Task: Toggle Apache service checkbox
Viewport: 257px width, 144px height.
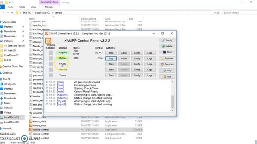Action: (x=51, y=53)
